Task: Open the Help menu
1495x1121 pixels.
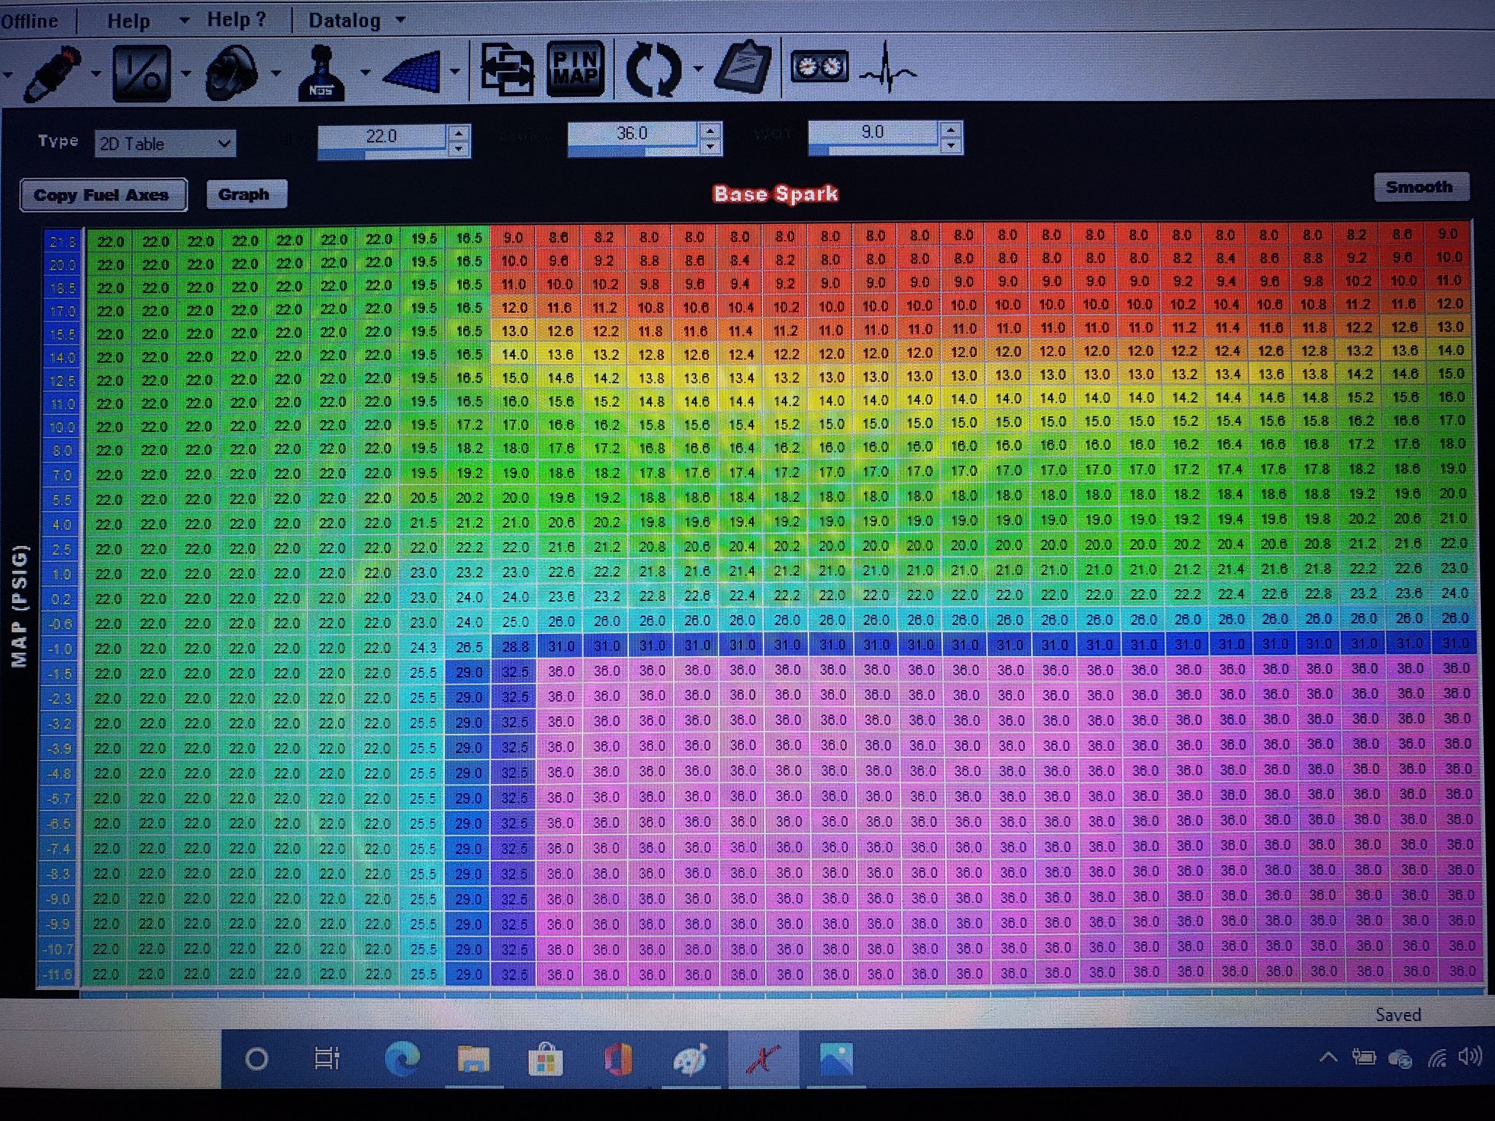Action: (x=129, y=21)
